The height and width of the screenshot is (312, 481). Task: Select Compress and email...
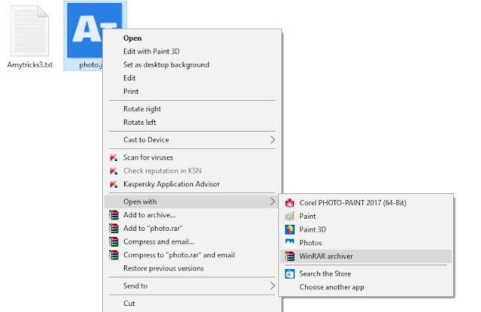[192, 242]
